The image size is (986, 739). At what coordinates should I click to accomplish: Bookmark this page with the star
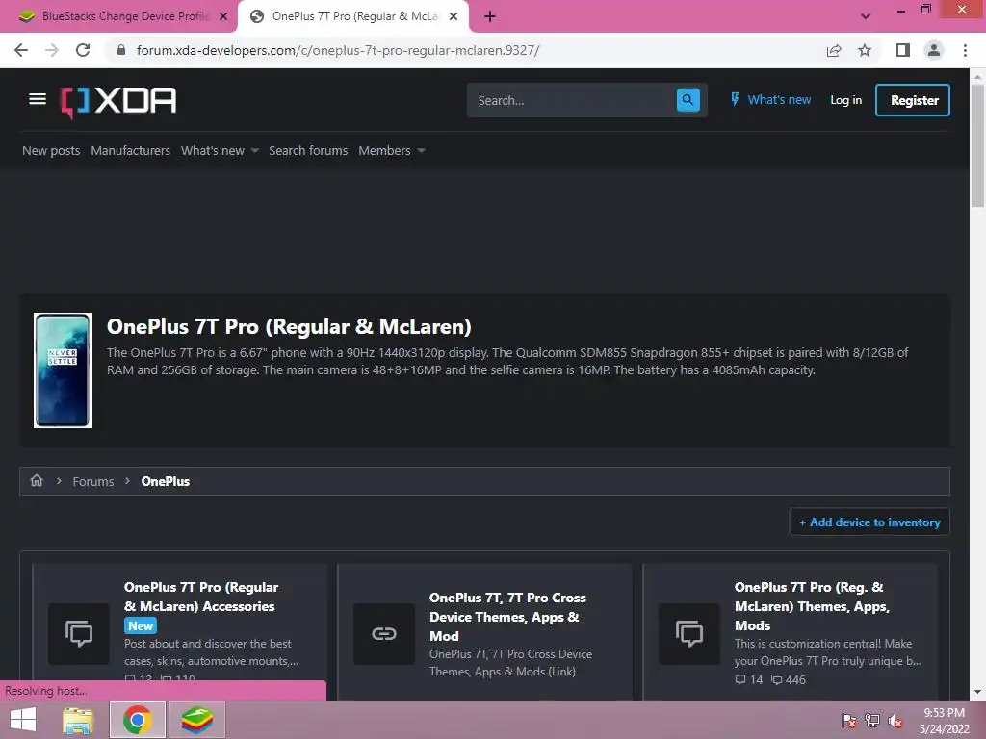click(x=865, y=50)
